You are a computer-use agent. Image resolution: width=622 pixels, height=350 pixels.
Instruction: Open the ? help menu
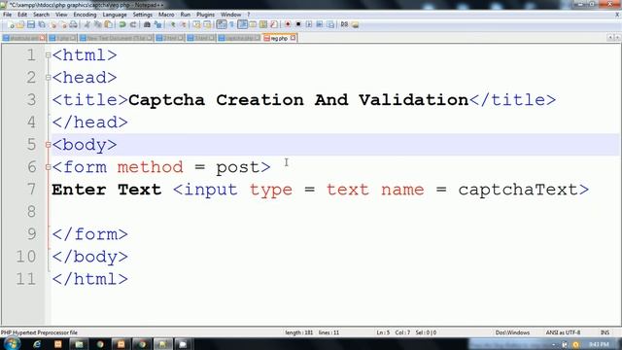pos(249,15)
